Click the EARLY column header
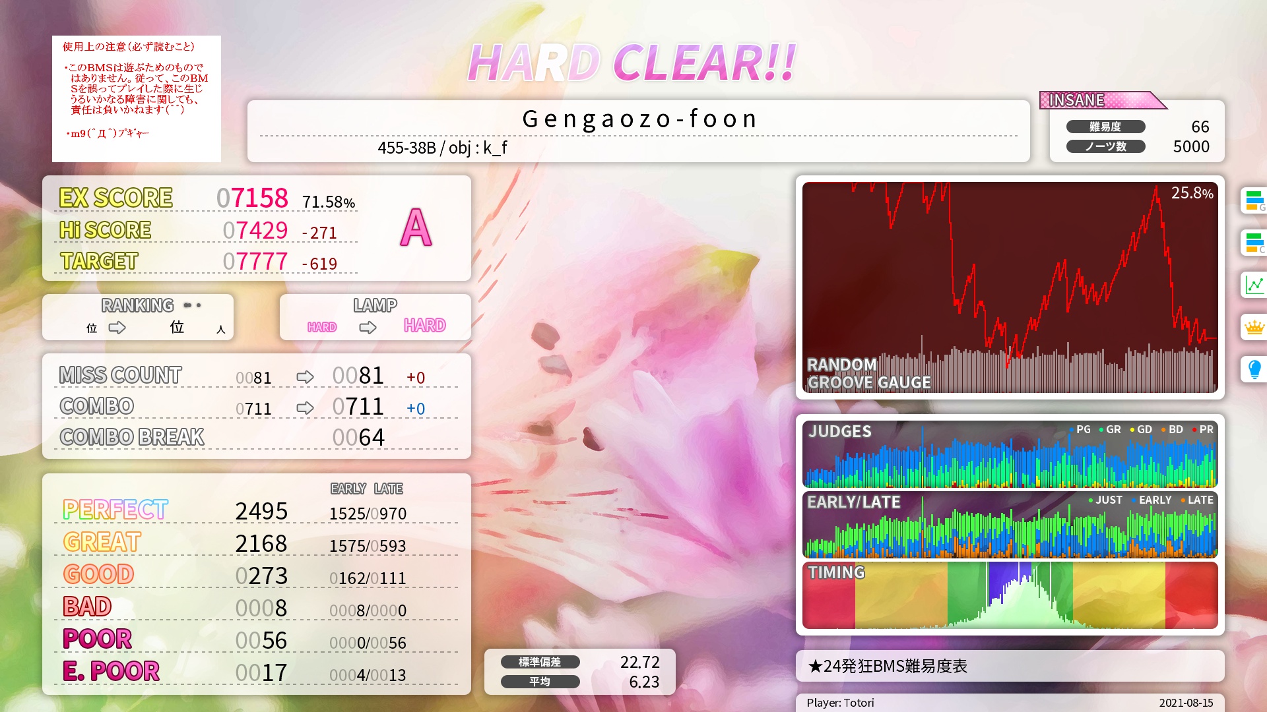1267x712 pixels. pos(348,489)
